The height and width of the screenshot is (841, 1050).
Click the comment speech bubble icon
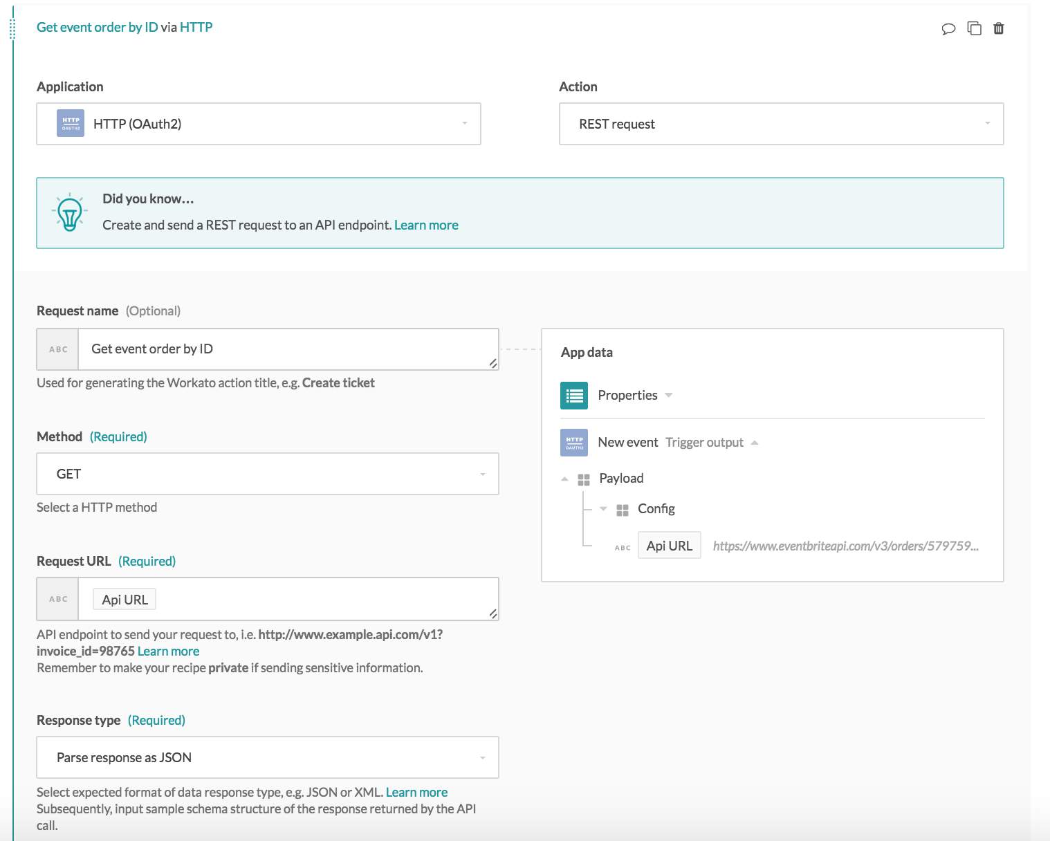point(948,28)
